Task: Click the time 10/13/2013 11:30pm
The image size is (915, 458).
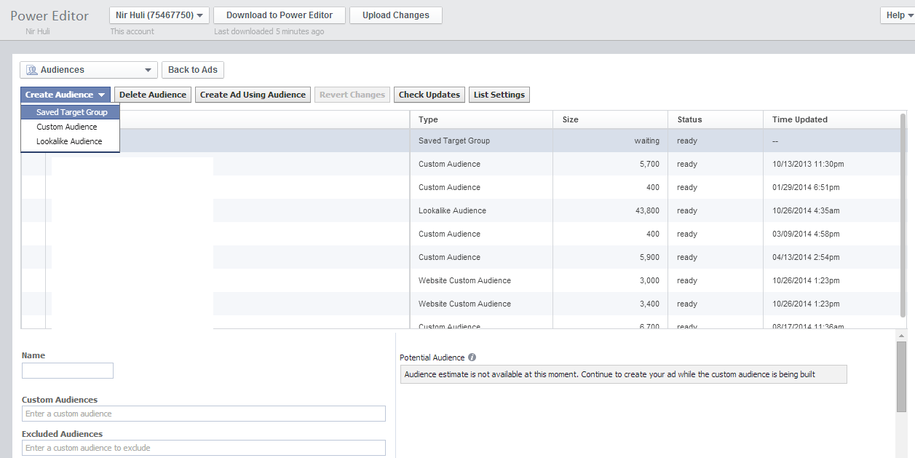Action: click(808, 164)
